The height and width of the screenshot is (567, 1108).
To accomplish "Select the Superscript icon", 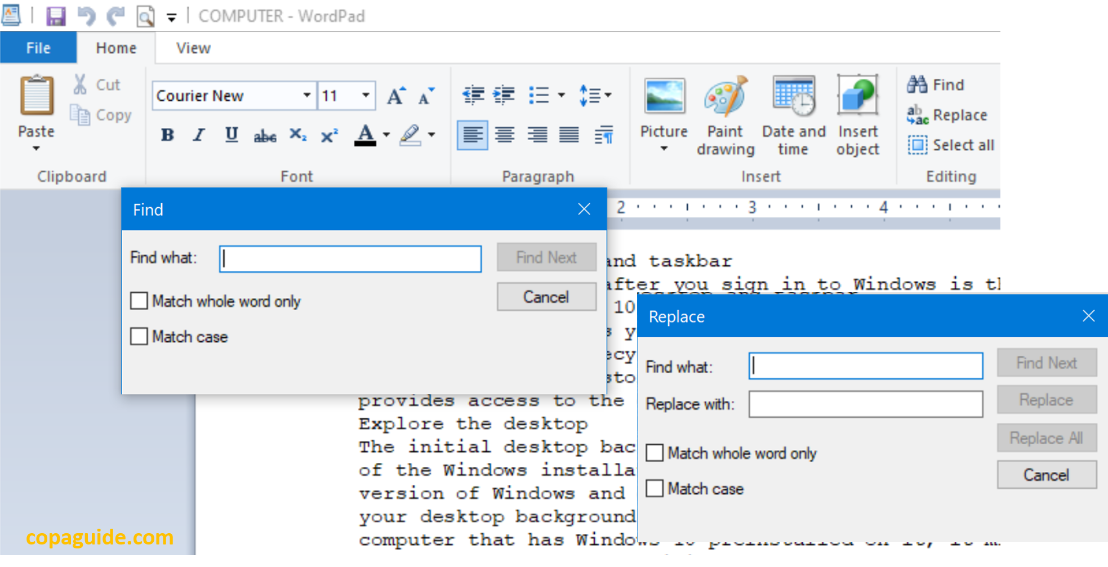I will click(x=328, y=134).
